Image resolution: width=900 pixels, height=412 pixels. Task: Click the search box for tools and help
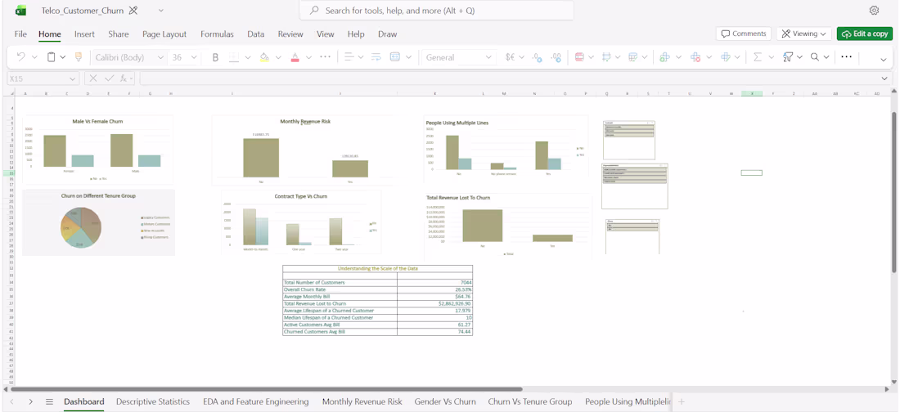click(436, 11)
